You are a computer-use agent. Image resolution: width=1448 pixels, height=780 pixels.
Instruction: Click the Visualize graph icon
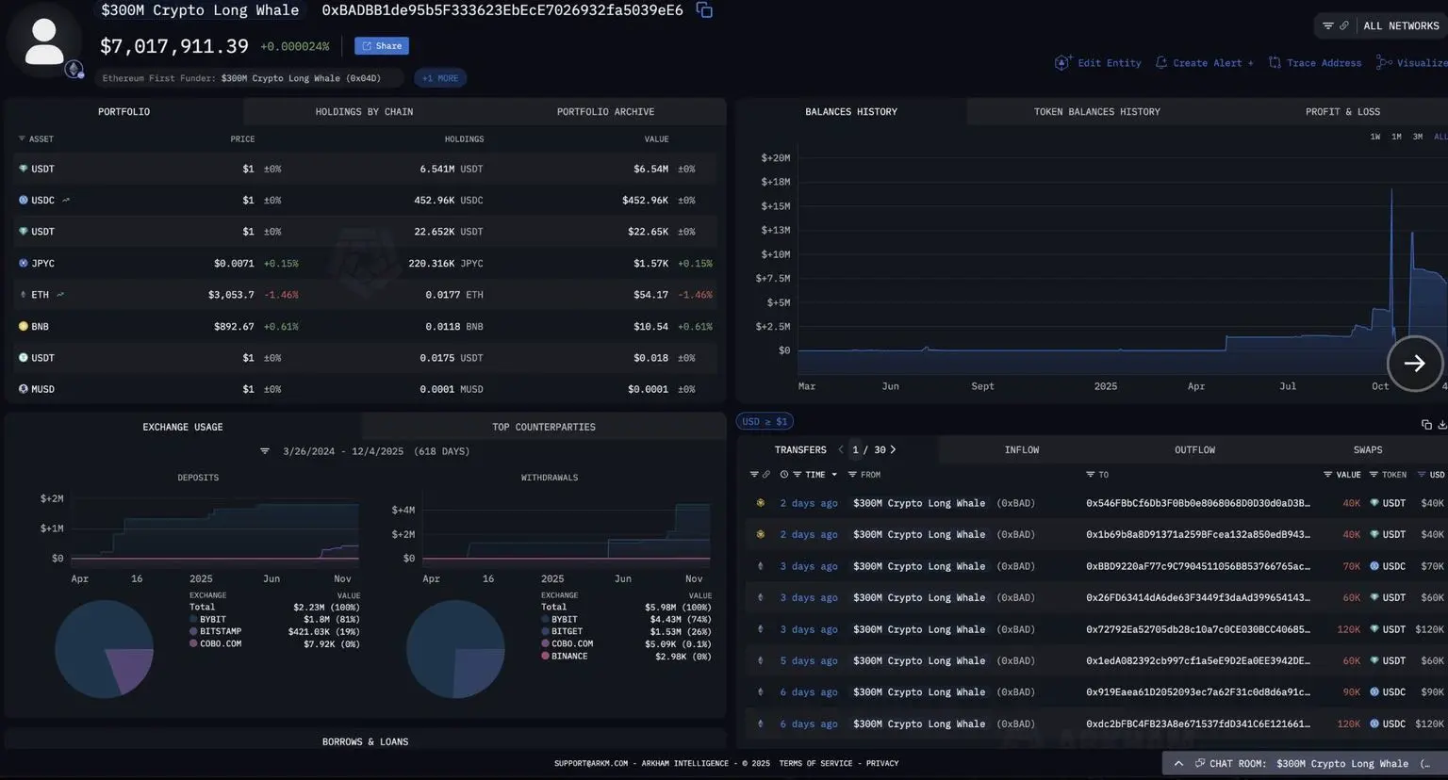tap(1383, 63)
